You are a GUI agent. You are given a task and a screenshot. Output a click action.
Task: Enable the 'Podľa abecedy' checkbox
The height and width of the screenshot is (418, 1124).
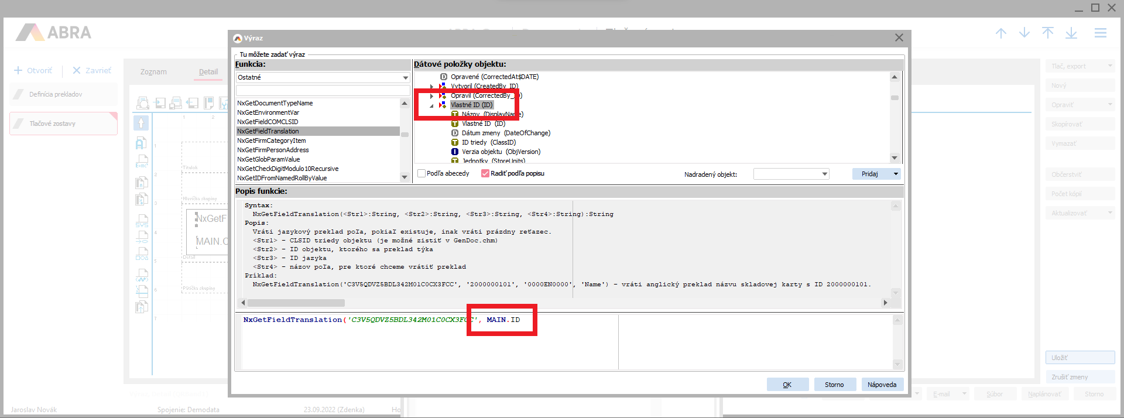click(421, 173)
